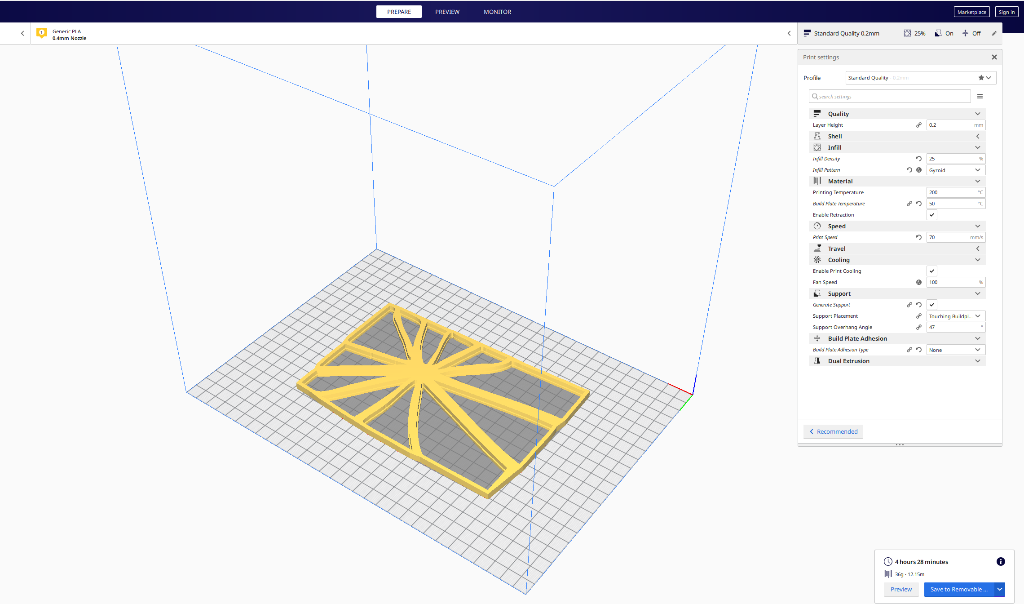Click the function icon next to Fan Speed

(x=918, y=282)
